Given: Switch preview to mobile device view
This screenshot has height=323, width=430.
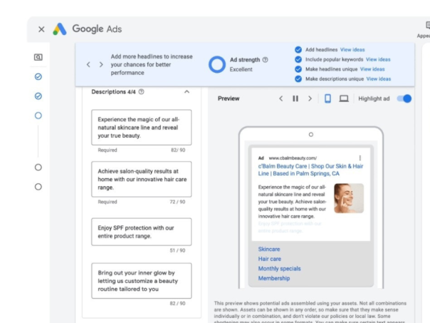Looking at the screenshot, I should (328, 98).
